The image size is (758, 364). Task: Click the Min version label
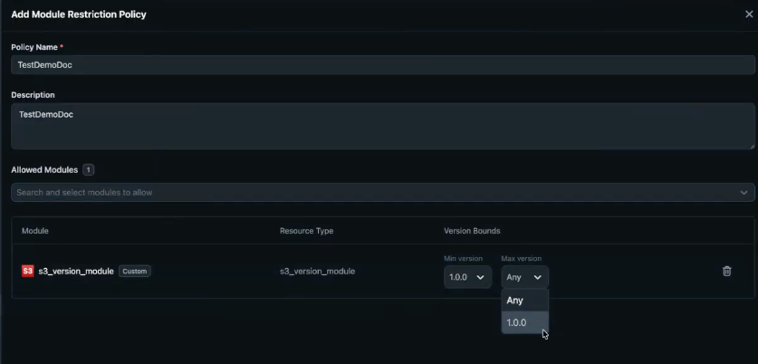[463, 259]
